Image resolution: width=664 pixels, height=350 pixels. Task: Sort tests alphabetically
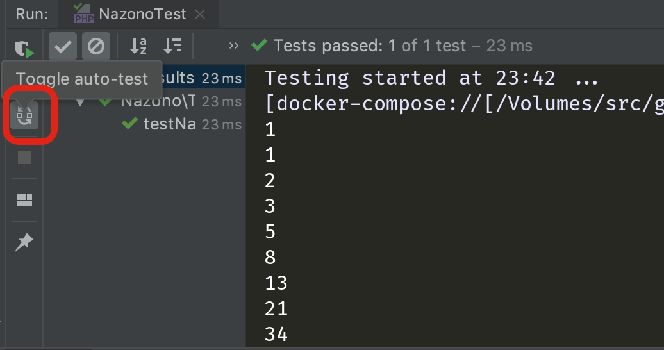pyautogui.click(x=138, y=46)
